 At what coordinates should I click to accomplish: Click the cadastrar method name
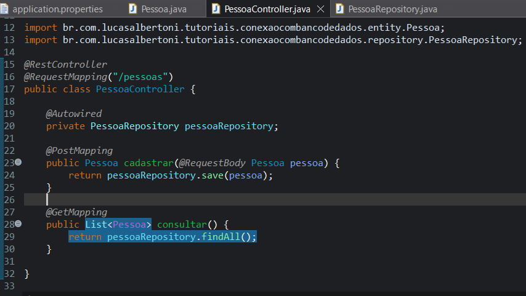tap(148, 163)
